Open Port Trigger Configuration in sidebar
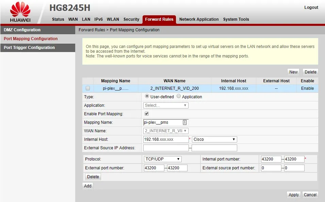 pos(29,48)
